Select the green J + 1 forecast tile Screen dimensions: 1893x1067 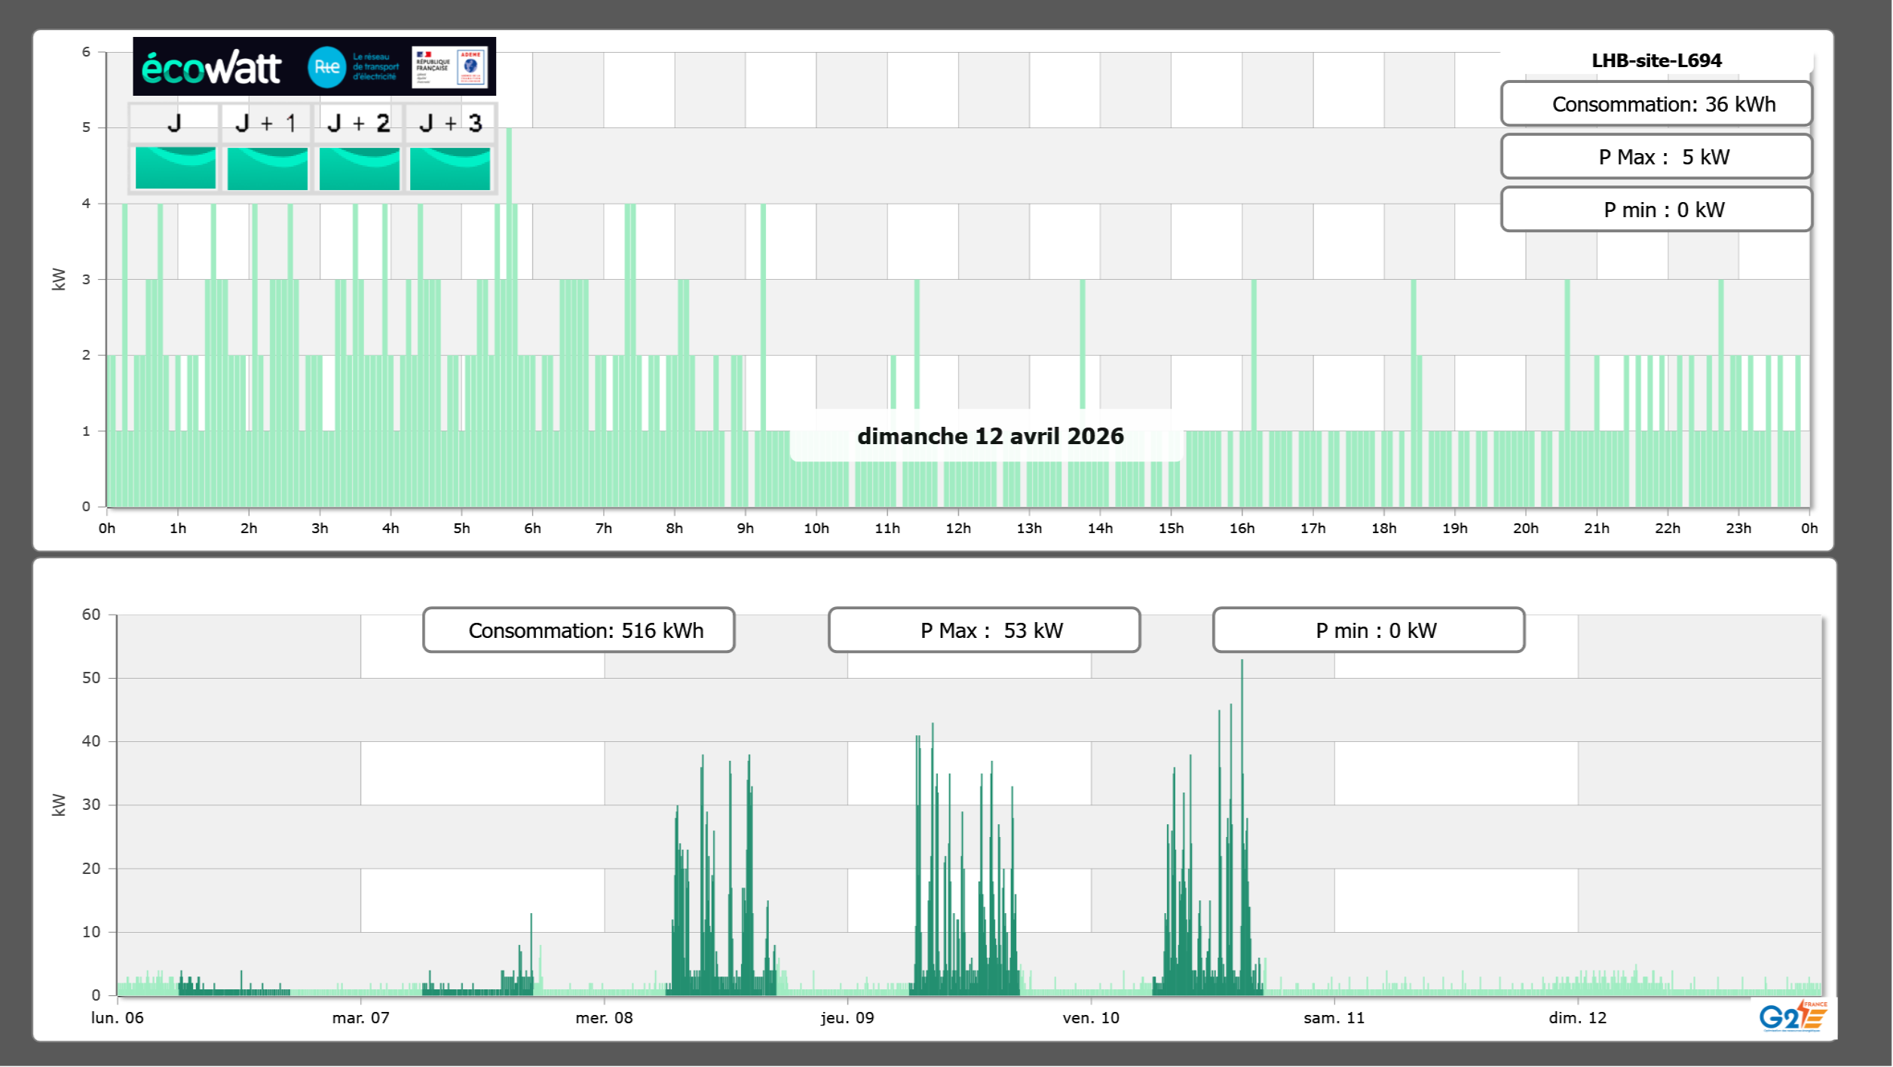[268, 168]
